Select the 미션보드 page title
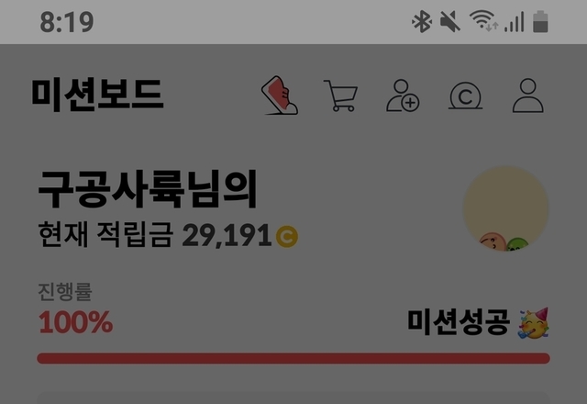This screenshot has height=404, width=587. pos(97,95)
